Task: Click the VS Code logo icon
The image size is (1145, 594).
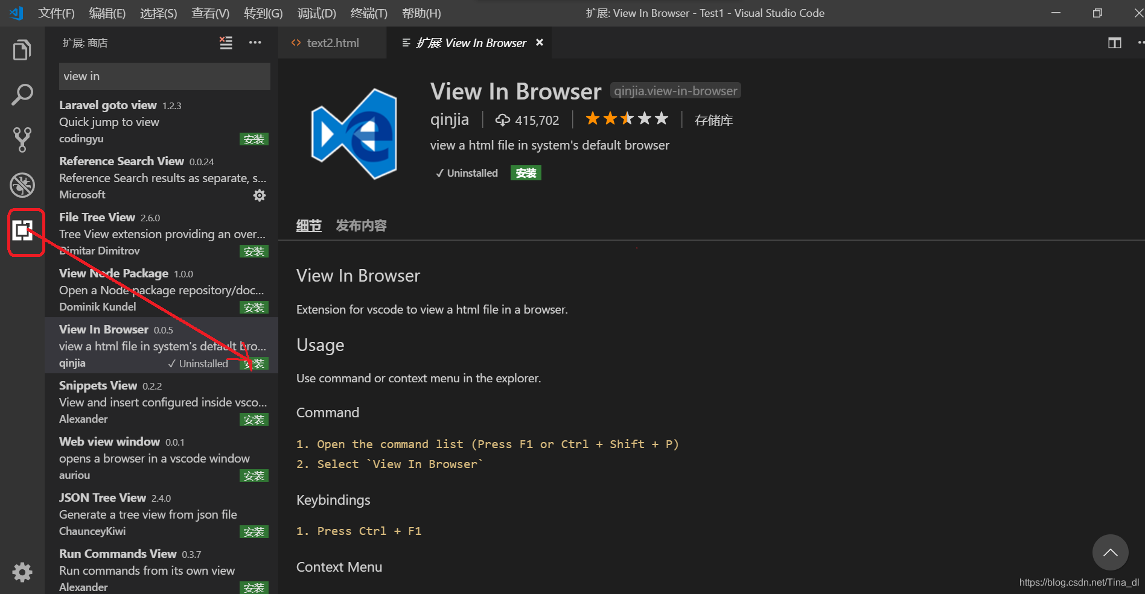Action: (16, 13)
